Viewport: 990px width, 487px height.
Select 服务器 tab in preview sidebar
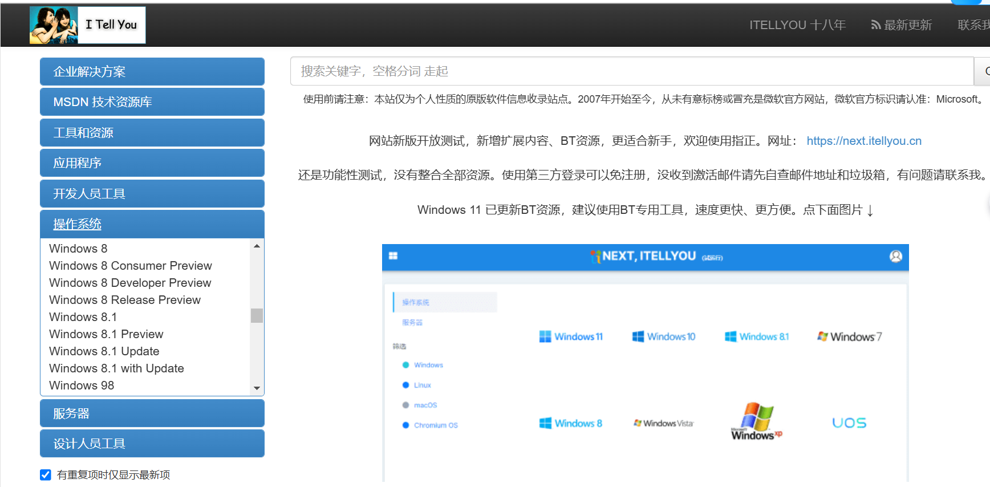point(412,322)
